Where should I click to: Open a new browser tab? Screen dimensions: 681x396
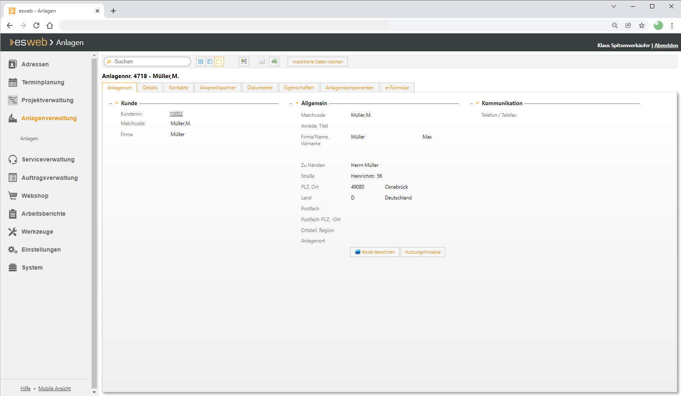(113, 11)
